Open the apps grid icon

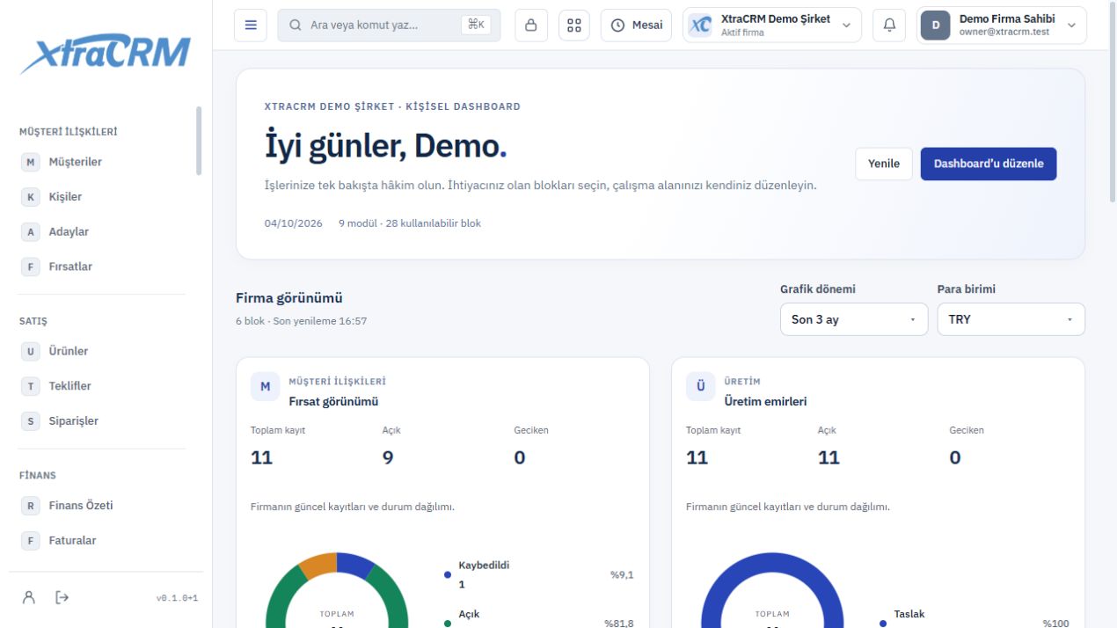tap(574, 26)
